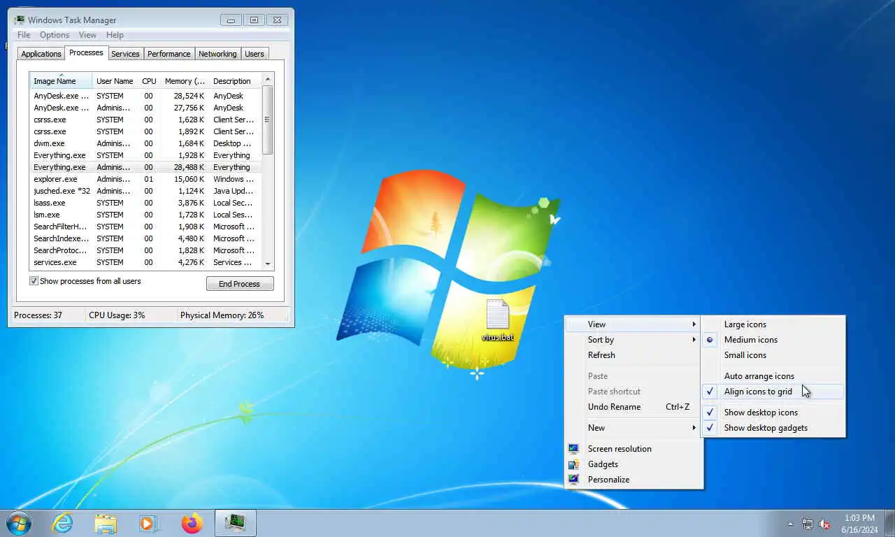Screen dimensions: 895x537
Task: Select the explorer.exe process row
Action: point(145,179)
